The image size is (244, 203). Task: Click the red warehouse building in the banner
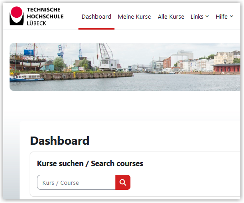227,68
